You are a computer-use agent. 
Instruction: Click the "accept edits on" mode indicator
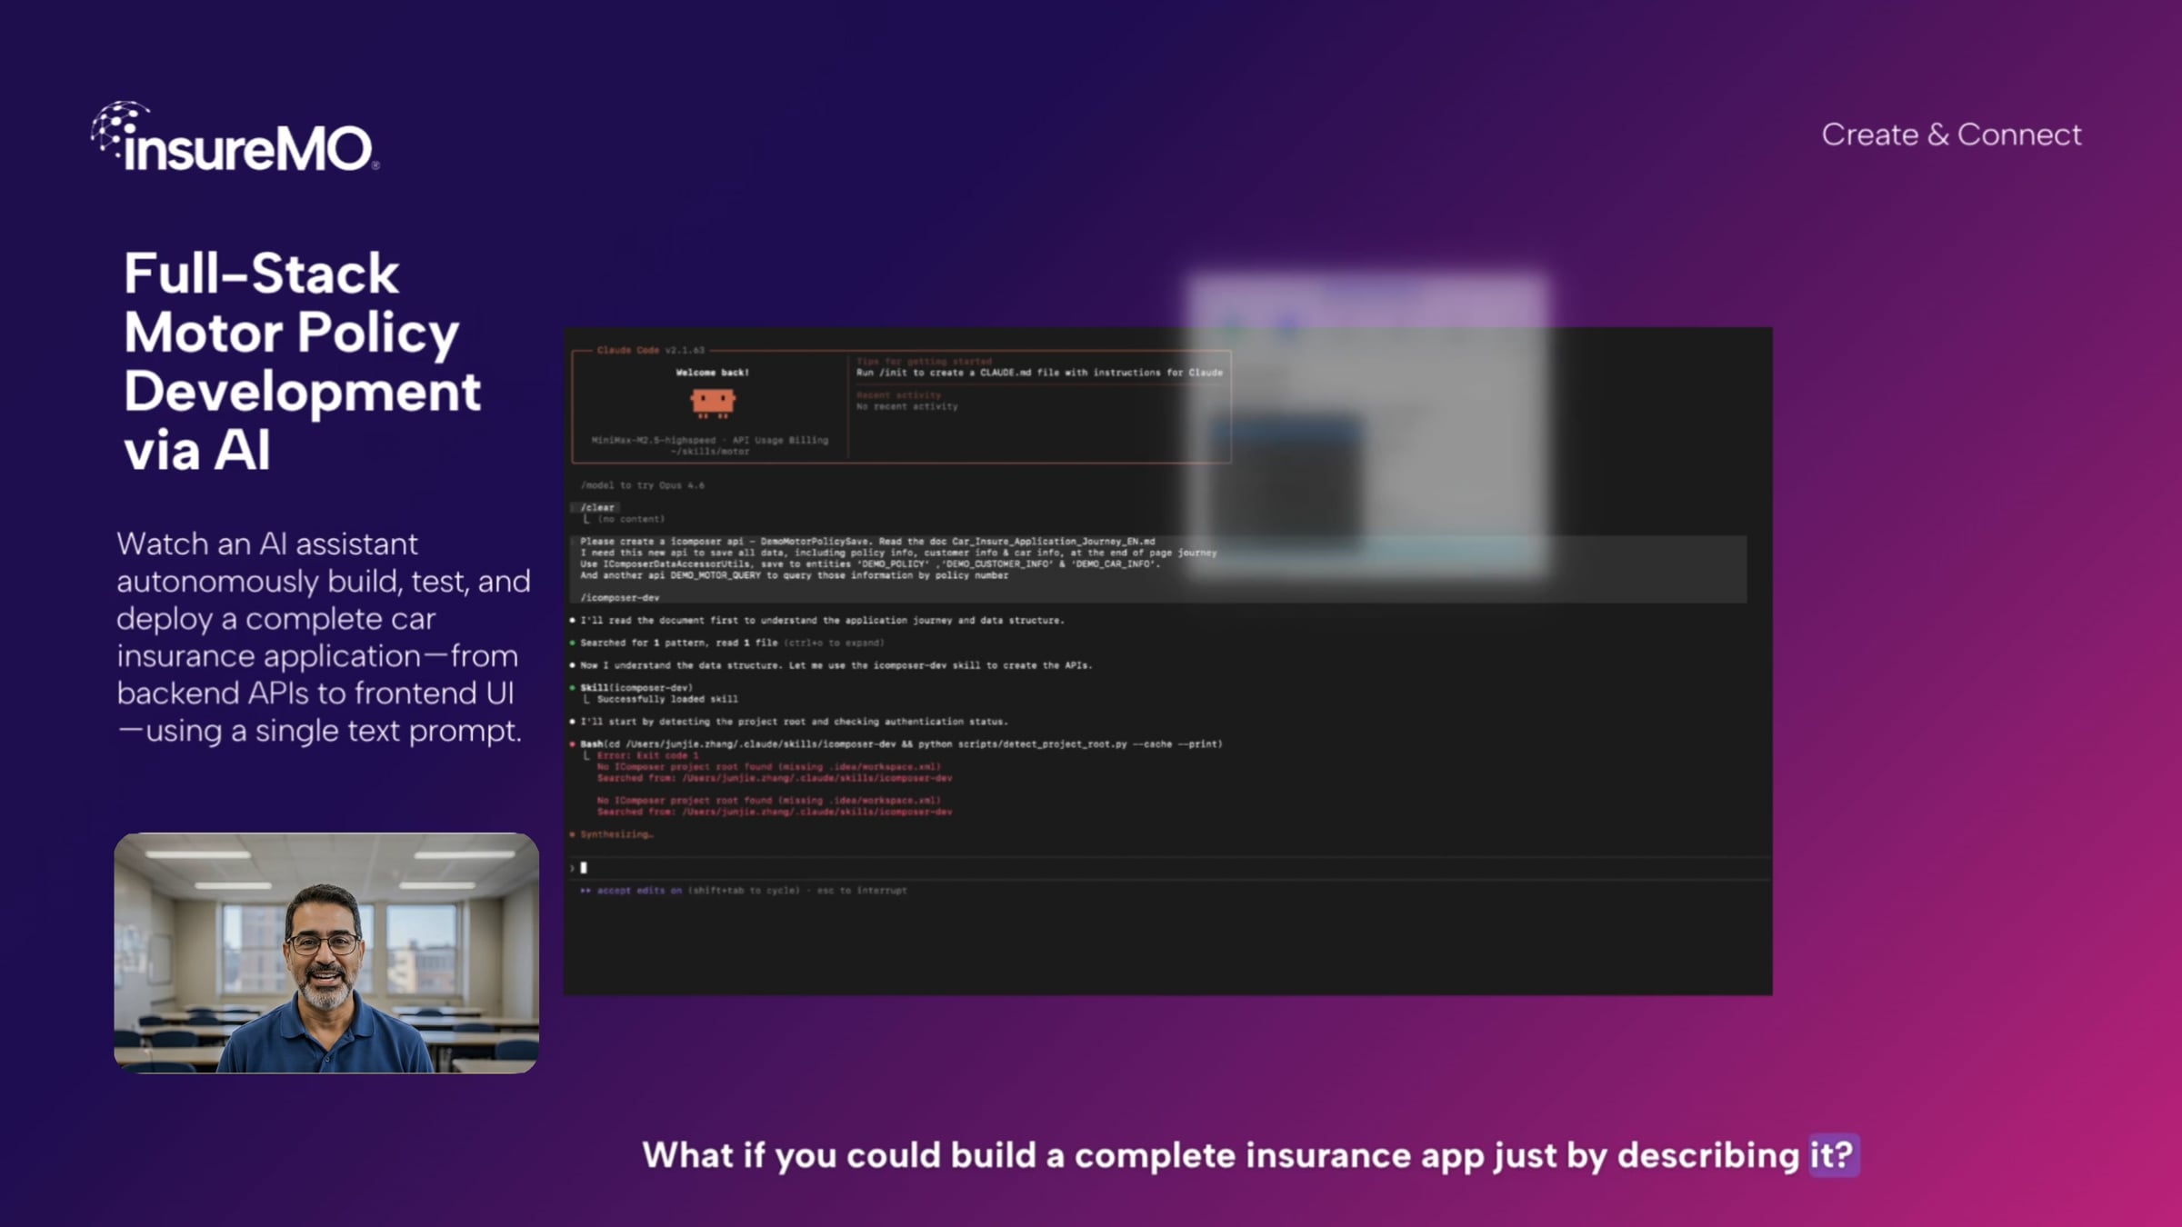tap(639, 891)
